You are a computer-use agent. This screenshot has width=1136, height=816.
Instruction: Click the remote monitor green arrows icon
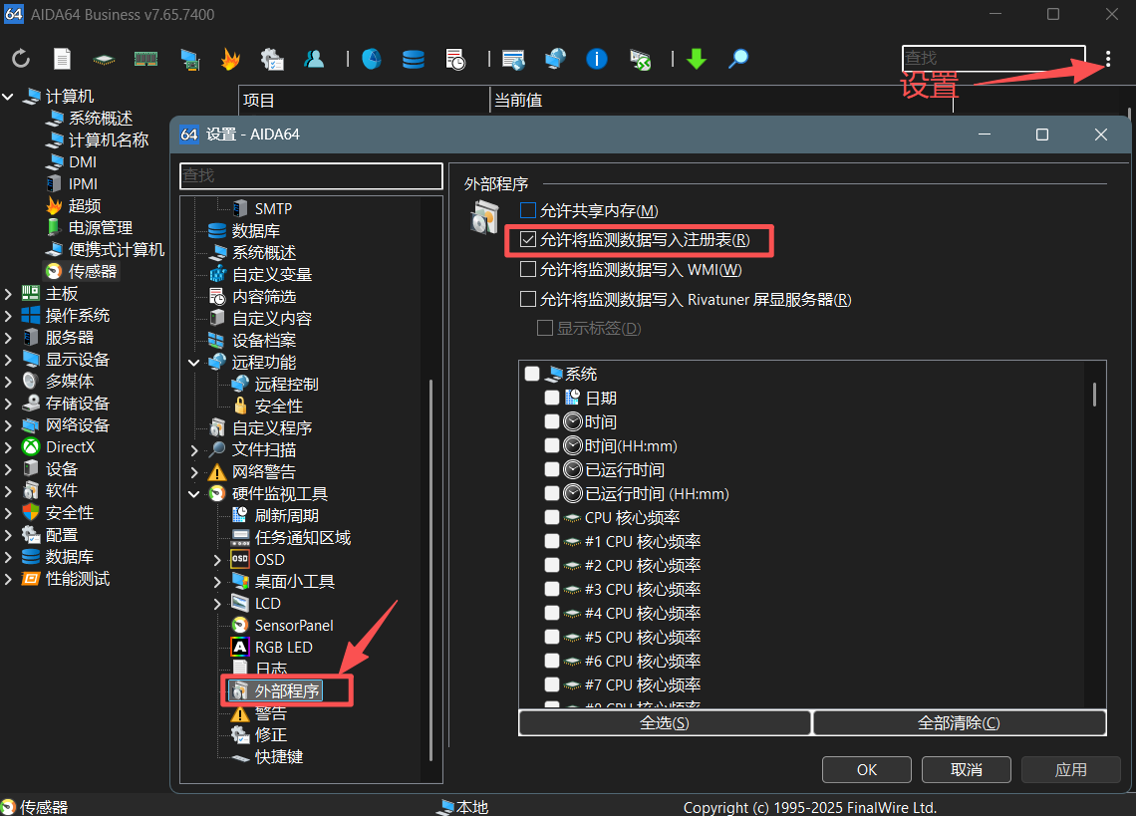(x=640, y=60)
